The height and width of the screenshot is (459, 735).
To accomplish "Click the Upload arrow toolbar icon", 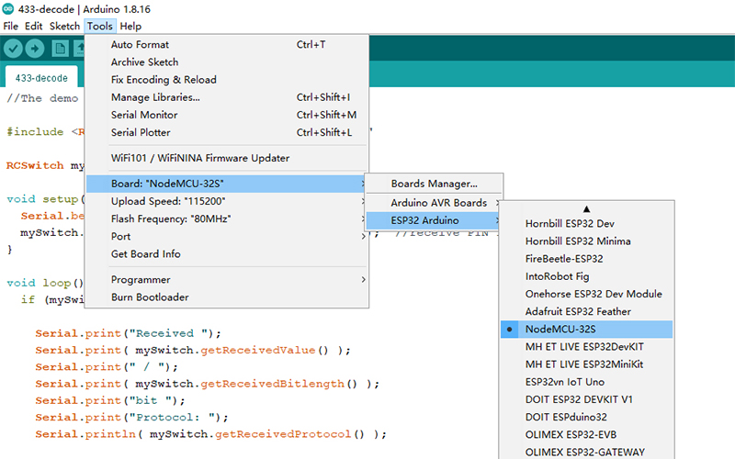I will tap(36, 48).
